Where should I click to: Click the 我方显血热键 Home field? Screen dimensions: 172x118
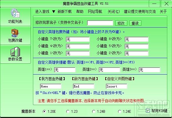click(x=51, y=86)
